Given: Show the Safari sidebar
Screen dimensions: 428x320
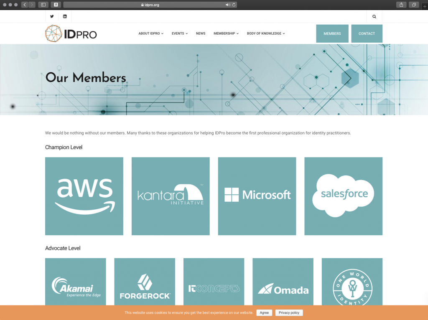Looking at the screenshot, I should (x=43, y=5).
